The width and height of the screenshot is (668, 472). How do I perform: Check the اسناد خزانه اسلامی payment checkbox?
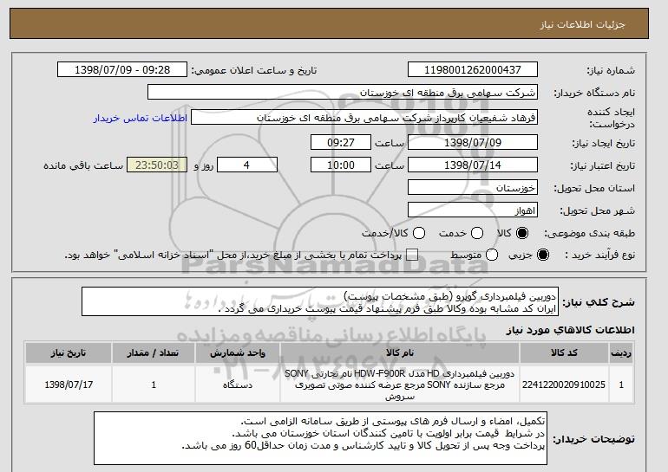(x=412, y=255)
